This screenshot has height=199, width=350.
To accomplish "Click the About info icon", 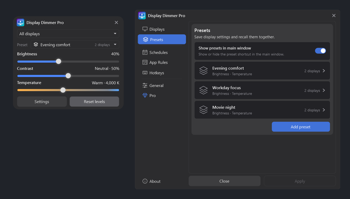I will tap(145, 181).
